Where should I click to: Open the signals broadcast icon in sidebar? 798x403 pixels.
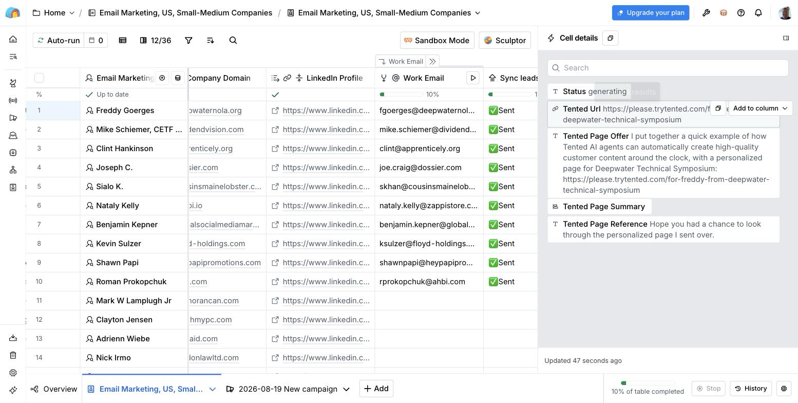point(13,100)
